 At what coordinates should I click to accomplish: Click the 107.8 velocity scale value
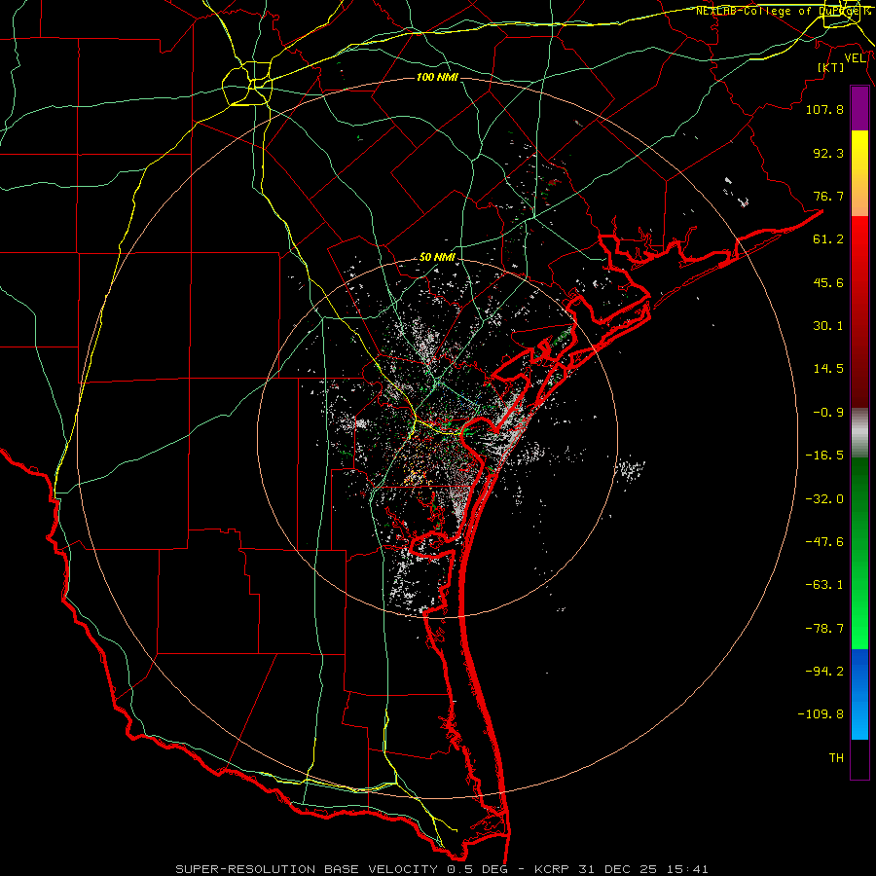824,109
